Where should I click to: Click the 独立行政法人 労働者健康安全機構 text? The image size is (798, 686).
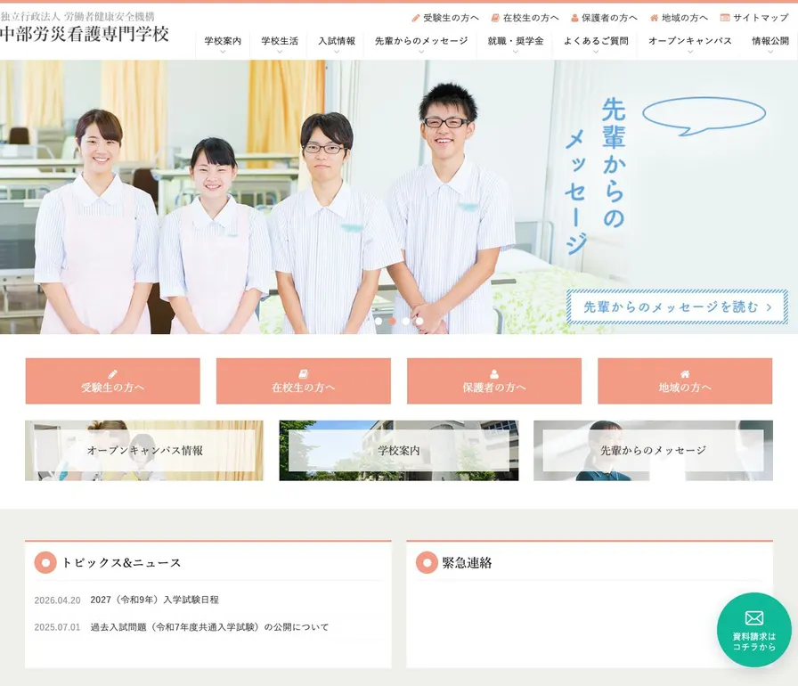(77, 16)
